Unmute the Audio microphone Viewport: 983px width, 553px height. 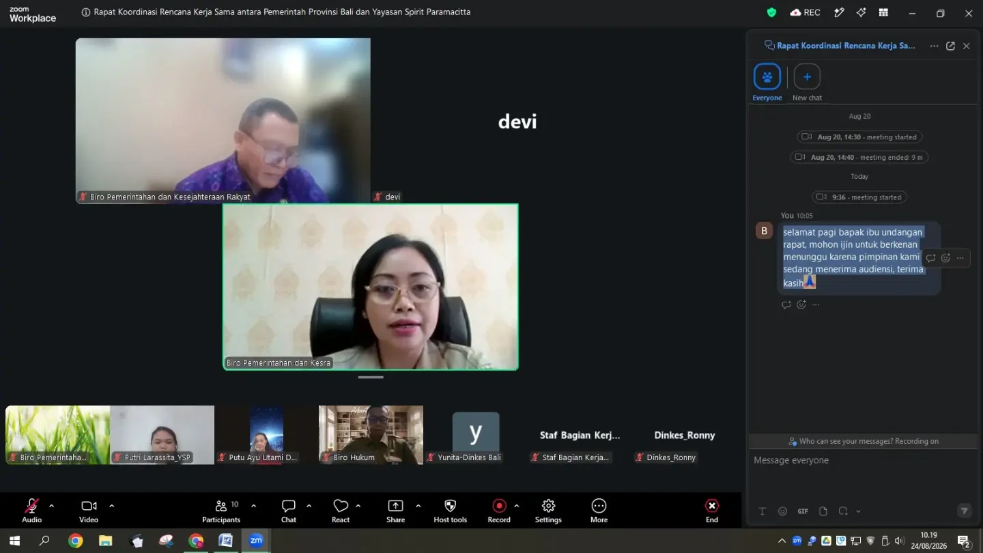(x=31, y=506)
